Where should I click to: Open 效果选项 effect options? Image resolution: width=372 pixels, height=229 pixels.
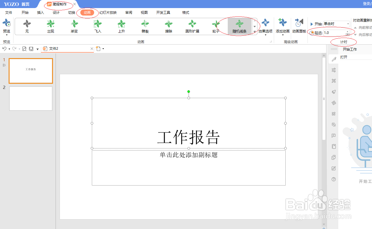click(x=265, y=27)
